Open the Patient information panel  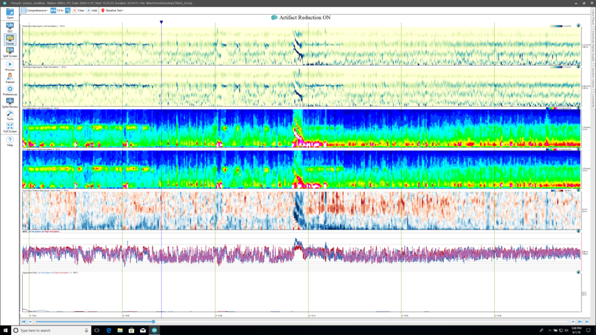coord(10,79)
